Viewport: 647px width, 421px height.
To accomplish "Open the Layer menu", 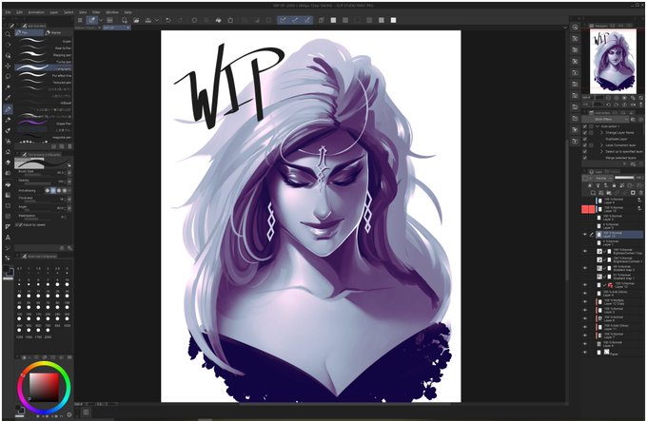I will tap(54, 12).
